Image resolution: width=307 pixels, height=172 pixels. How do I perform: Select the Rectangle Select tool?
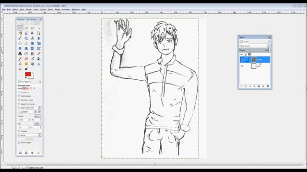[20, 28]
